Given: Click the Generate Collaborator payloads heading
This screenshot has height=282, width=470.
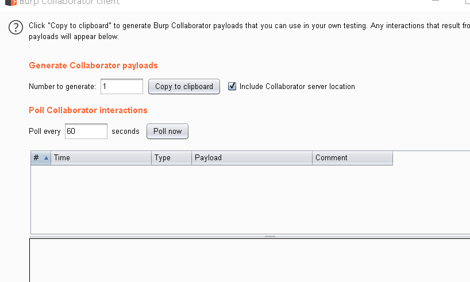Looking at the screenshot, I should [93, 65].
